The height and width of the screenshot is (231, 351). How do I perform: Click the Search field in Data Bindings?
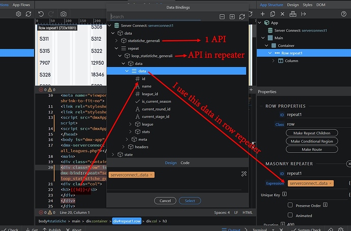(155, 17)
